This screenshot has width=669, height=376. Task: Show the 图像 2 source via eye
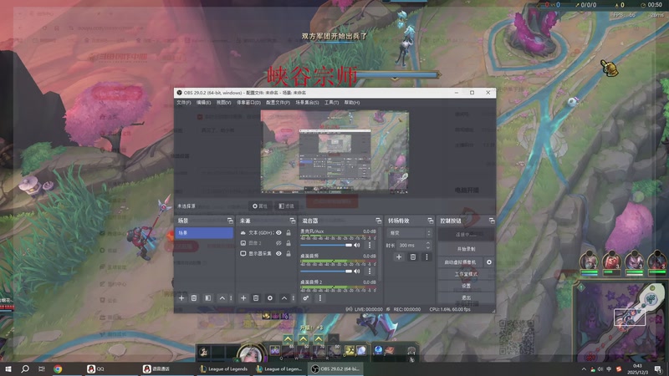278,243
